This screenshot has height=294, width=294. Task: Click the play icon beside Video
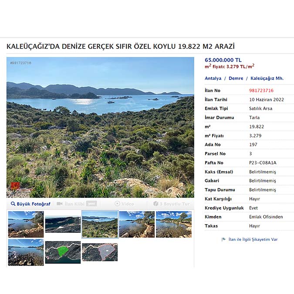(x=117, y=203)
